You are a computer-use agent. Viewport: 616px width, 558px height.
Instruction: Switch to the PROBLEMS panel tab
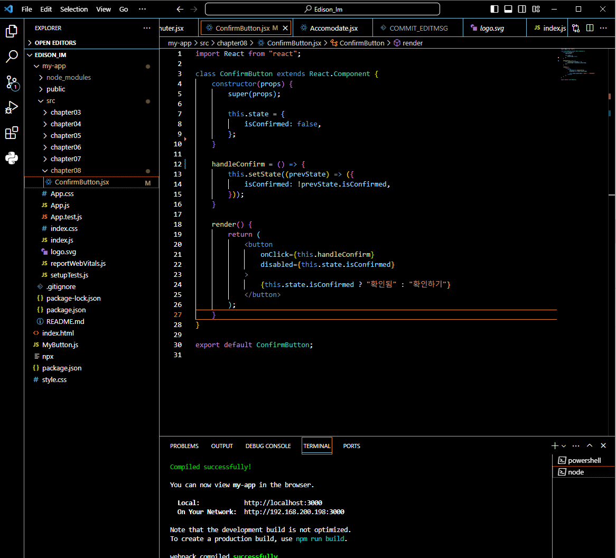pos(184,446)
